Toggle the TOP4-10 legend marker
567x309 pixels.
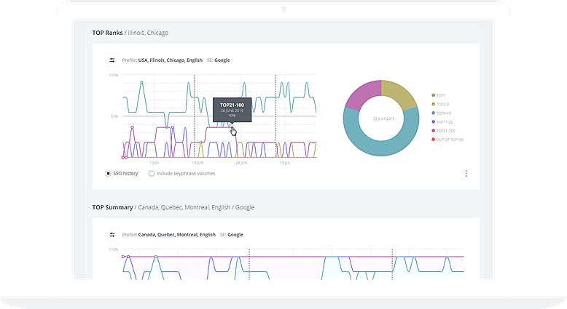[434, 113]
